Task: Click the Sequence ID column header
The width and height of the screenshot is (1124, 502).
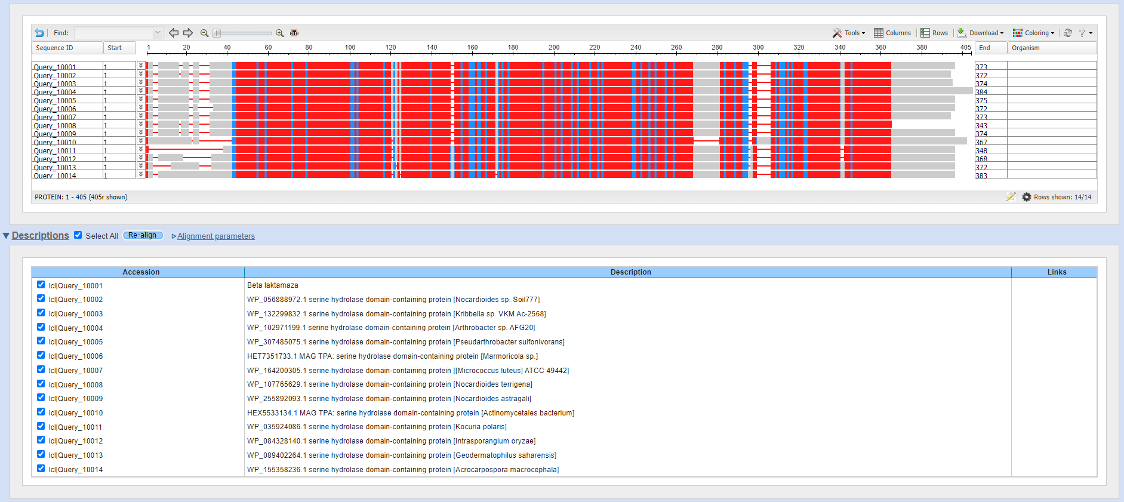Action: click(67, 48)
